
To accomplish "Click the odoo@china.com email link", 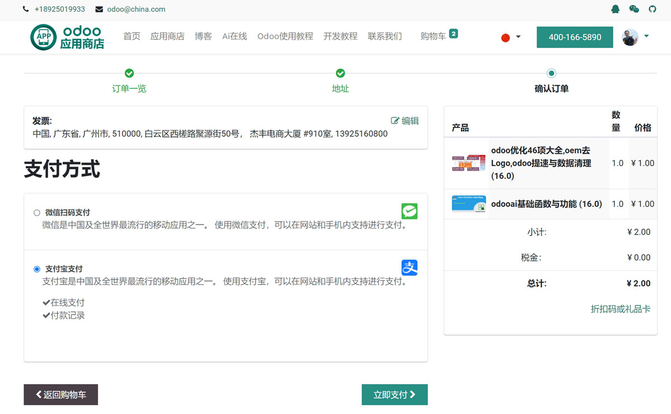I will pos(136,9).
